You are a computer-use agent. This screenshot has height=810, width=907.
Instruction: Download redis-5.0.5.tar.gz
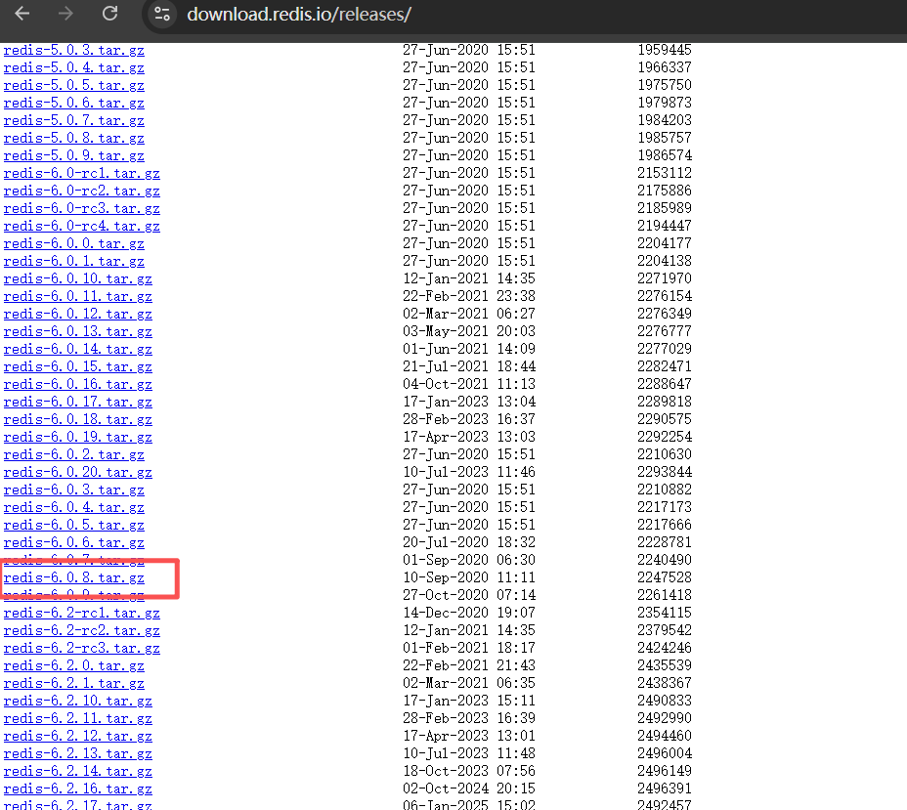point(74,86)
